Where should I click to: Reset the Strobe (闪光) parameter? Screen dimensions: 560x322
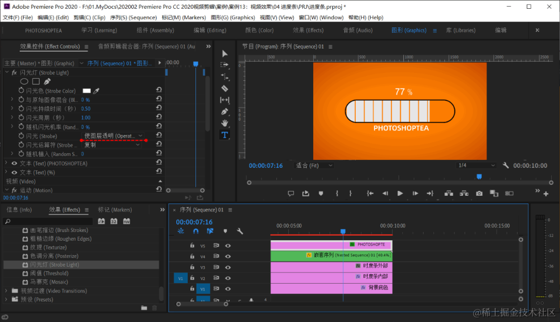tap(159, 135)
